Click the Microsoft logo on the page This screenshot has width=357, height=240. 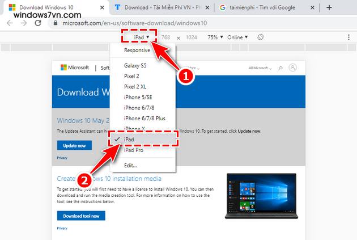[74, 68]
